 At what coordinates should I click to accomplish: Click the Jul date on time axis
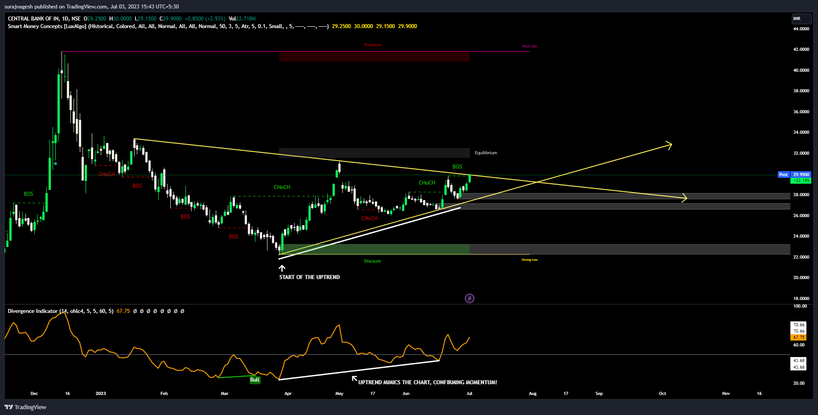coord(469,394)
